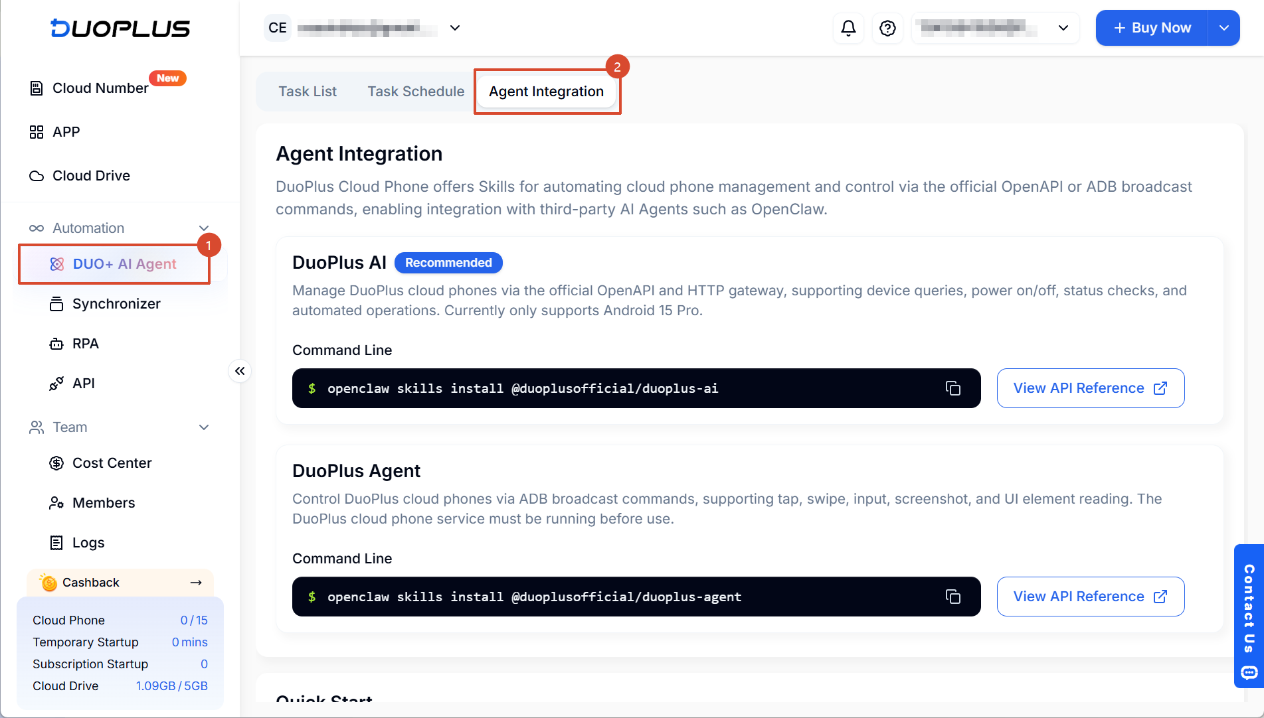Expand the workspace selector dropdown
1264x718 pixels.
coord(455,28)
